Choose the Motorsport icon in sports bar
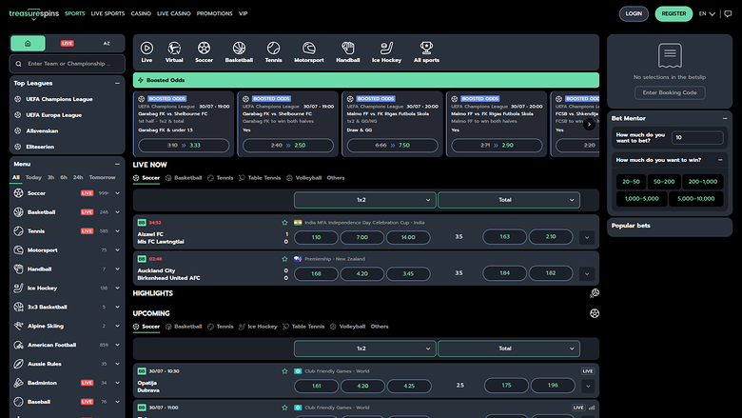 coord(308,50)
